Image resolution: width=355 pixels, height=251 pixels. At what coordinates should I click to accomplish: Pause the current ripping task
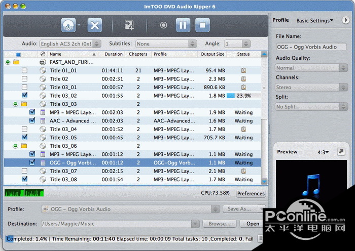pos(183,25)
